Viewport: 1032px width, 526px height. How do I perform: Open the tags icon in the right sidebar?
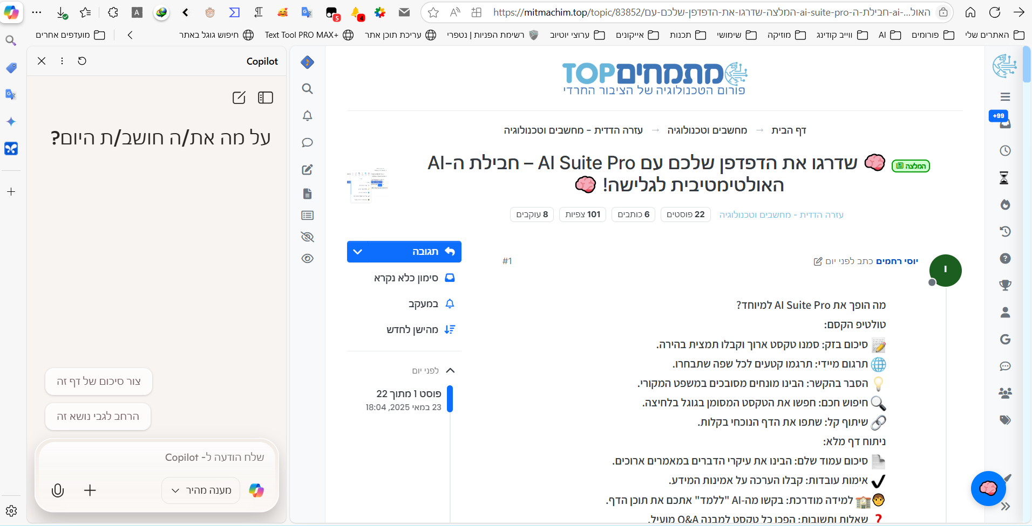(1005, 420)
